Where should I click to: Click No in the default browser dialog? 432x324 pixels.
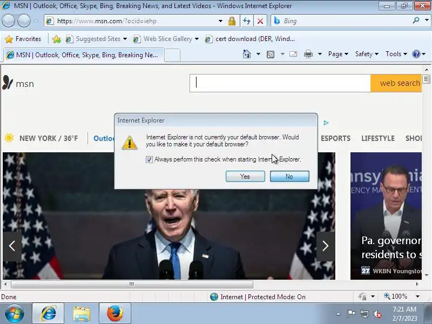point(289,177)
